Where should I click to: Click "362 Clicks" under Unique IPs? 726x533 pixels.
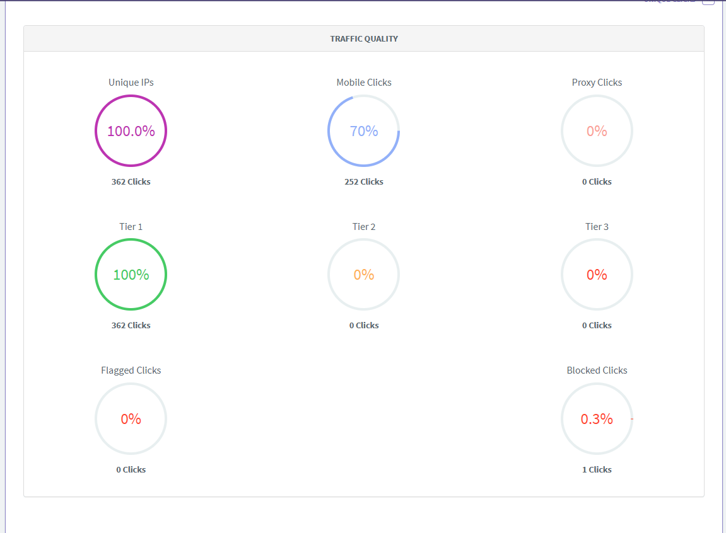point(131,181)
